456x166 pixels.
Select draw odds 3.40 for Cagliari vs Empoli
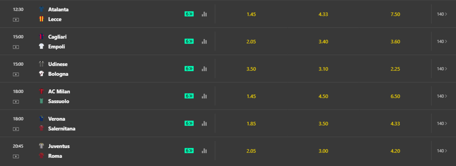tap(323, 42)
